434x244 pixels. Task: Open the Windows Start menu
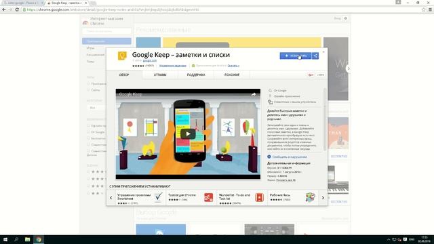coord(5,239)
